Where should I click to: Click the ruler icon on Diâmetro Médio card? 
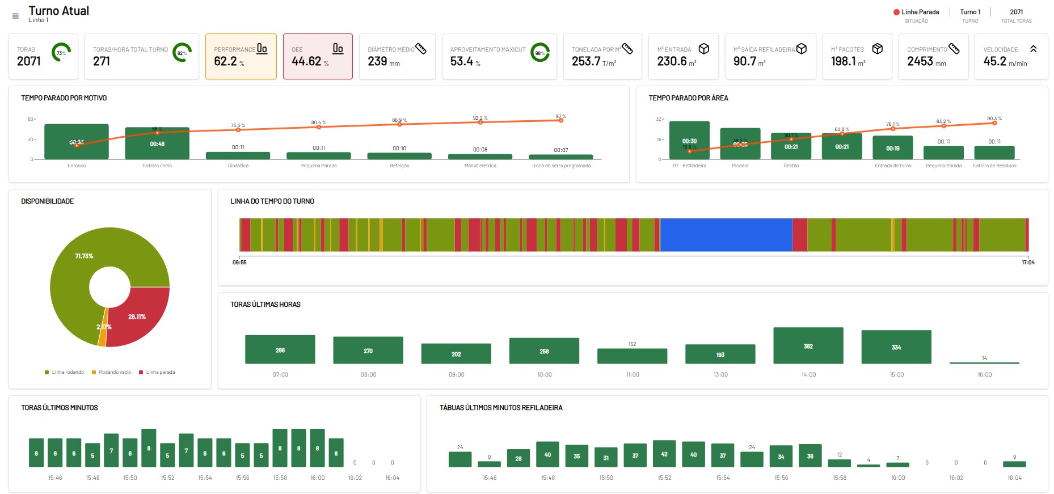[x=421, y=49]
